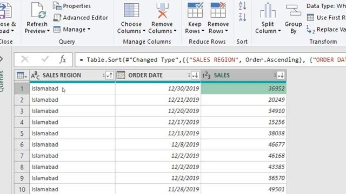Viewport: 346px width, 194px height.
Task: Click Islamabad cell in row 1
Action: [72, 88]
